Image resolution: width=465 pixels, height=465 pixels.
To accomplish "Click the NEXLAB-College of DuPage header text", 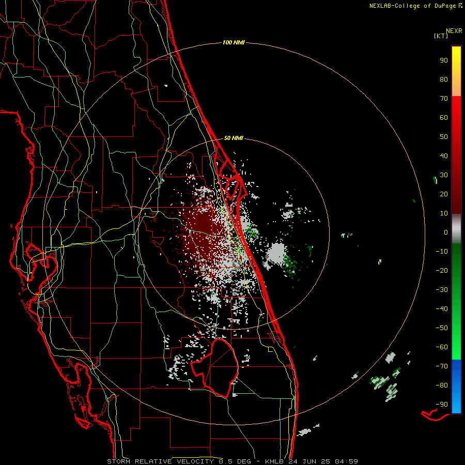I will [x=412, y=6].
